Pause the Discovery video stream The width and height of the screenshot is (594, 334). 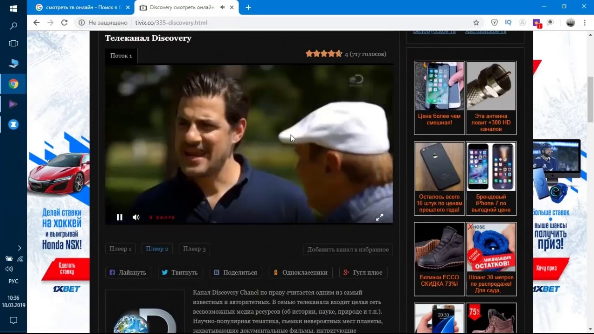coord(119,217)
